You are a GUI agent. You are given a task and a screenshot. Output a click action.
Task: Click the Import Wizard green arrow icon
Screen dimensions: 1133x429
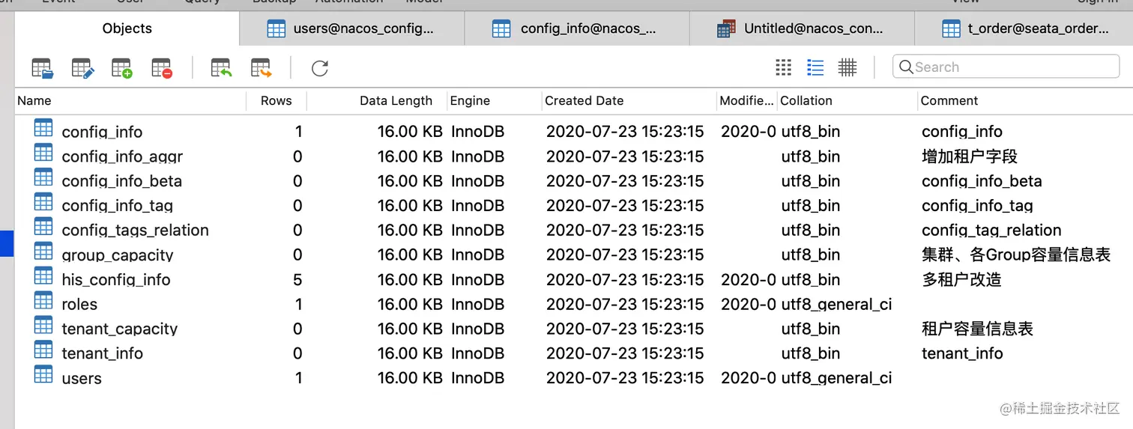click(x=221, y=68)
